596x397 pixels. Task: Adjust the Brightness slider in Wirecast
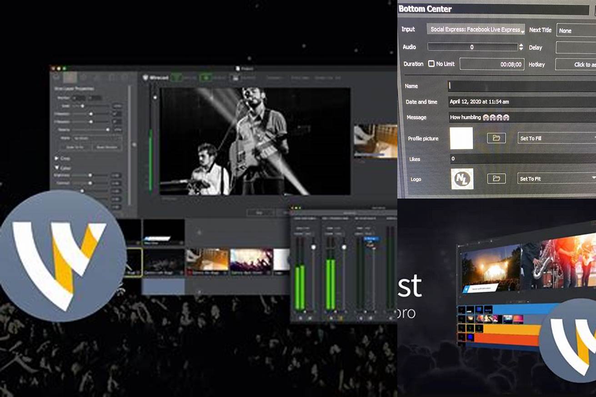coord(90,175)
